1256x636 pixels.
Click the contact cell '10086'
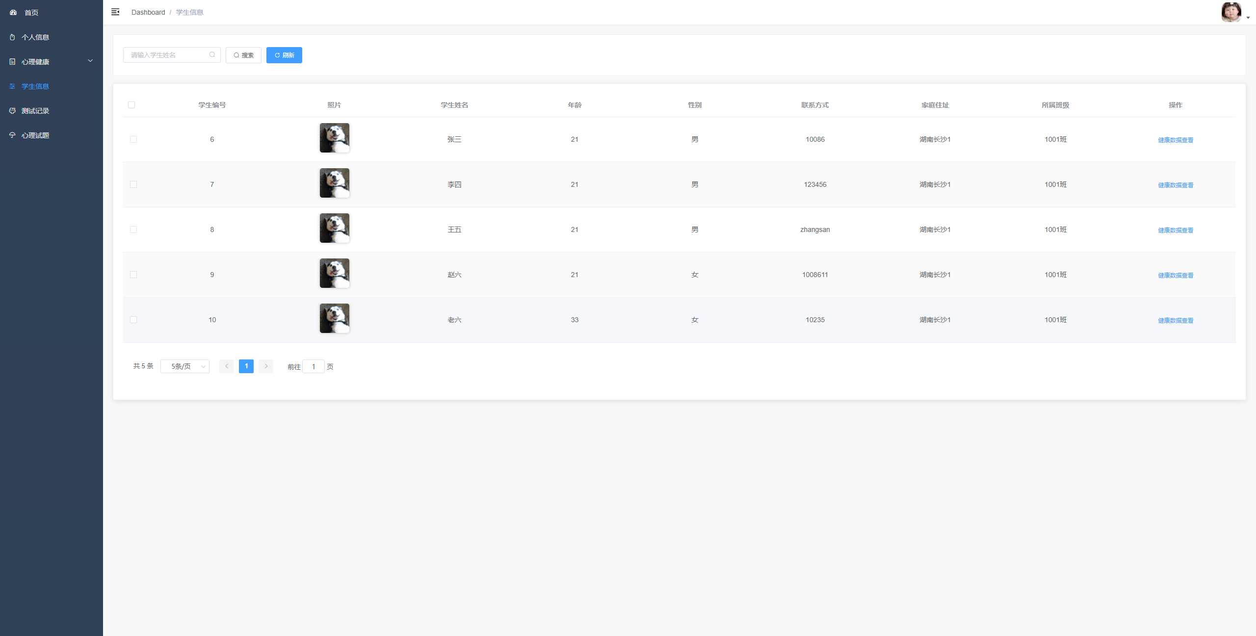[815, 139]
